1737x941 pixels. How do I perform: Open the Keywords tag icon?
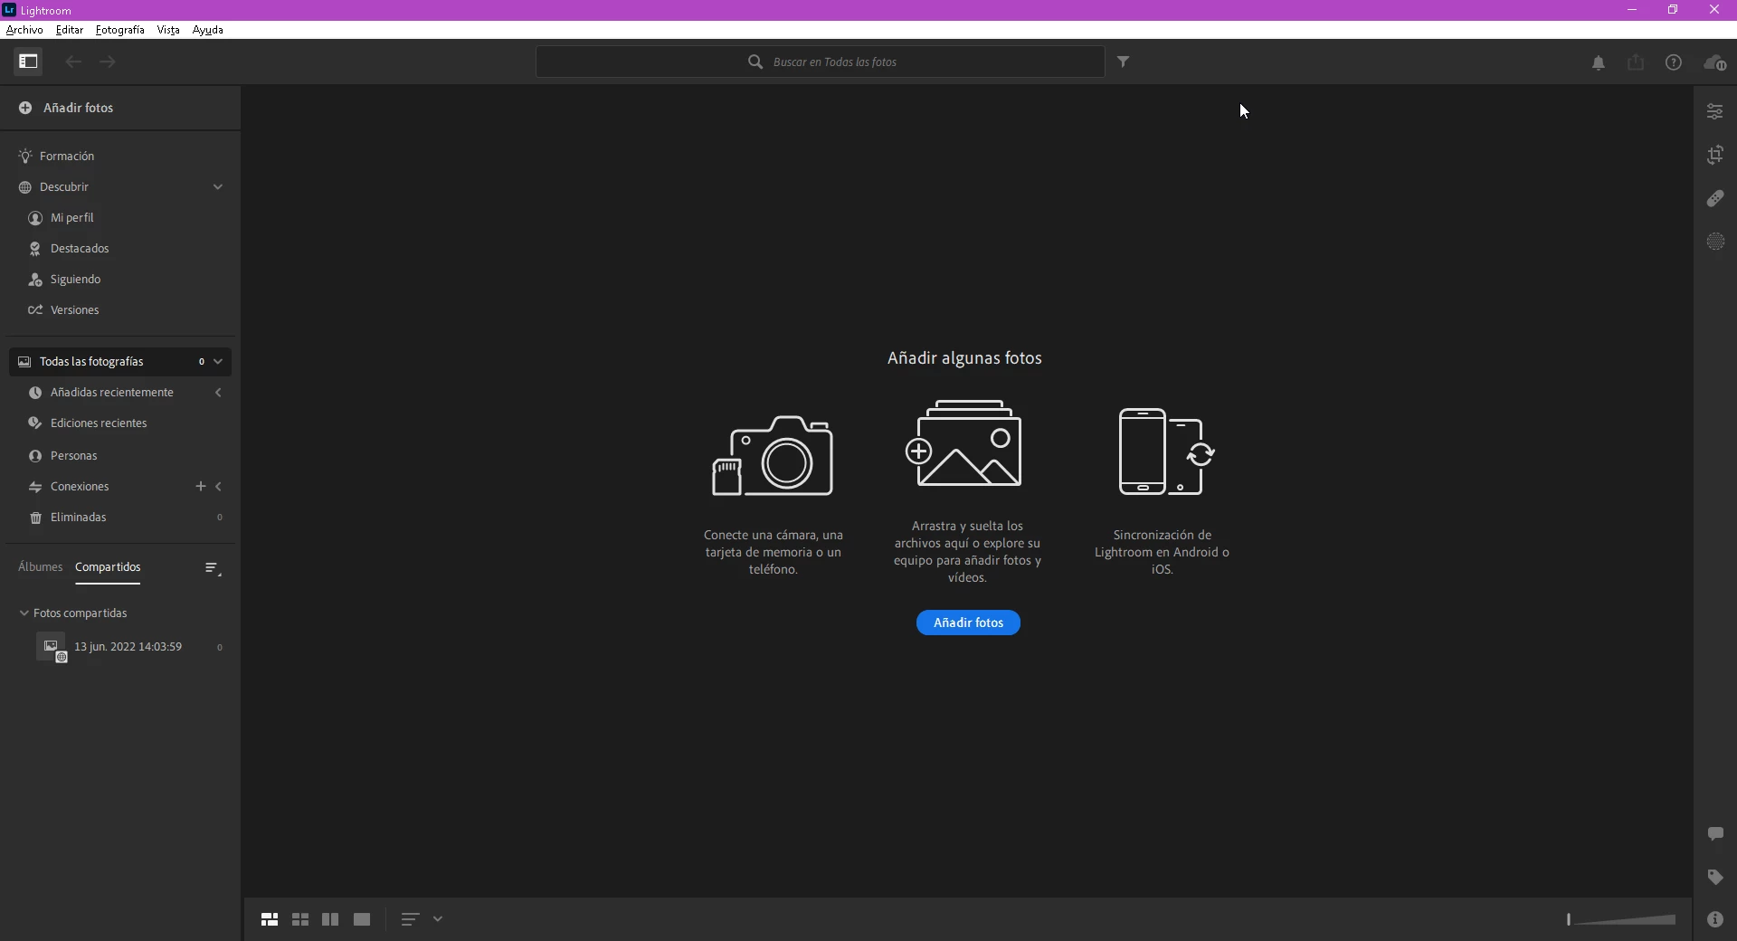(x=1715, y=877)
